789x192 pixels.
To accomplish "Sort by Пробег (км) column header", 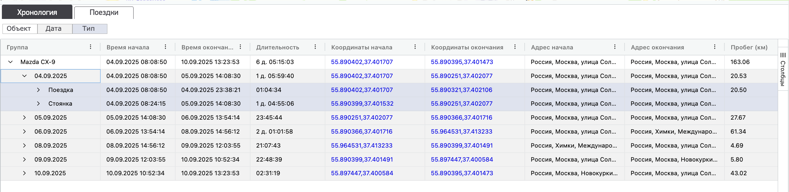I will coord(749,47).
